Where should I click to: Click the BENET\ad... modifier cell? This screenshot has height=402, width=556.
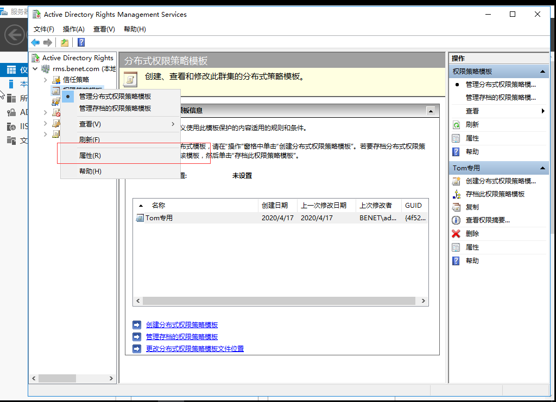tap(378, 218)
